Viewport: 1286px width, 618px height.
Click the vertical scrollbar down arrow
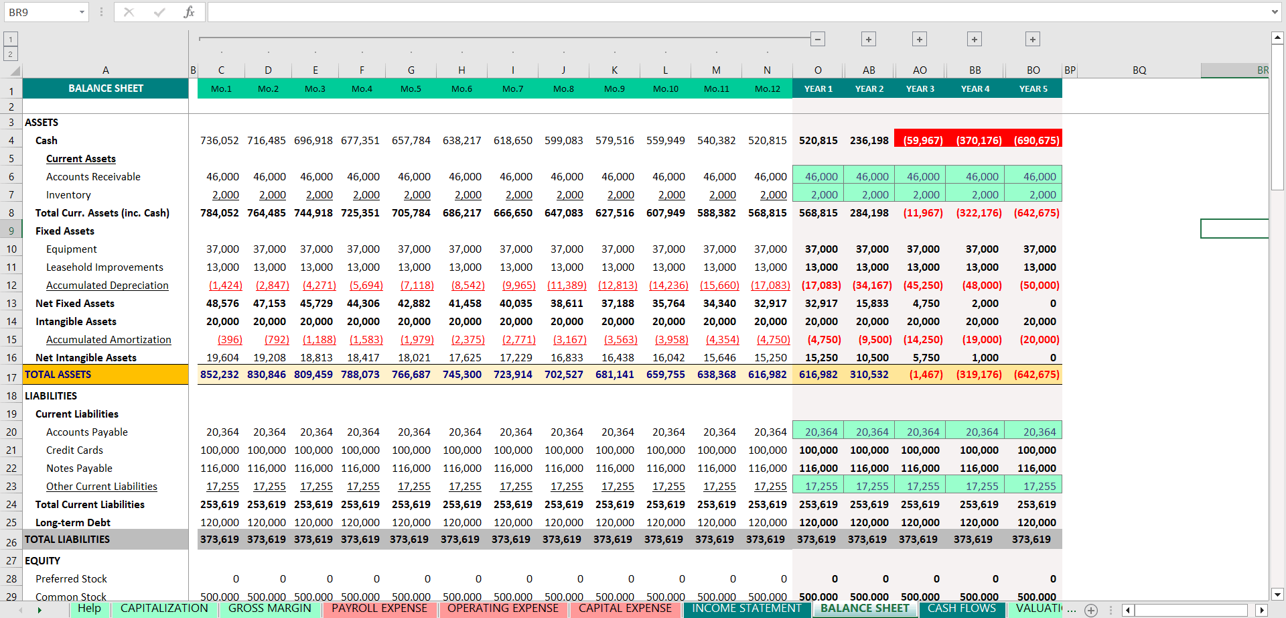point(1277,594)
